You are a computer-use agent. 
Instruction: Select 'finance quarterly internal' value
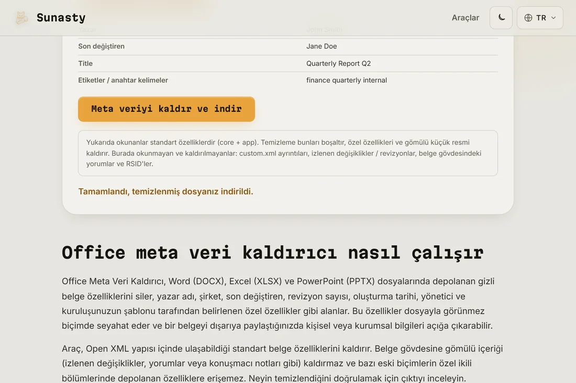[x=347, y=80]
